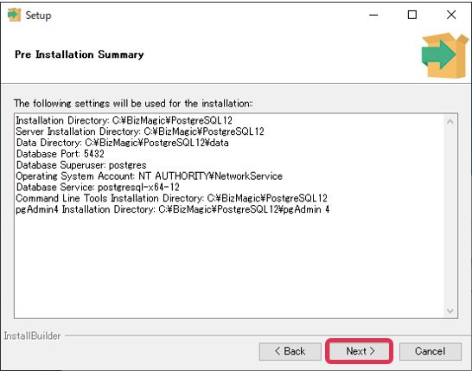Click the pgAdmin4 Installation Directory line
The width and height of the screenshot is (472, 371).
173,209
